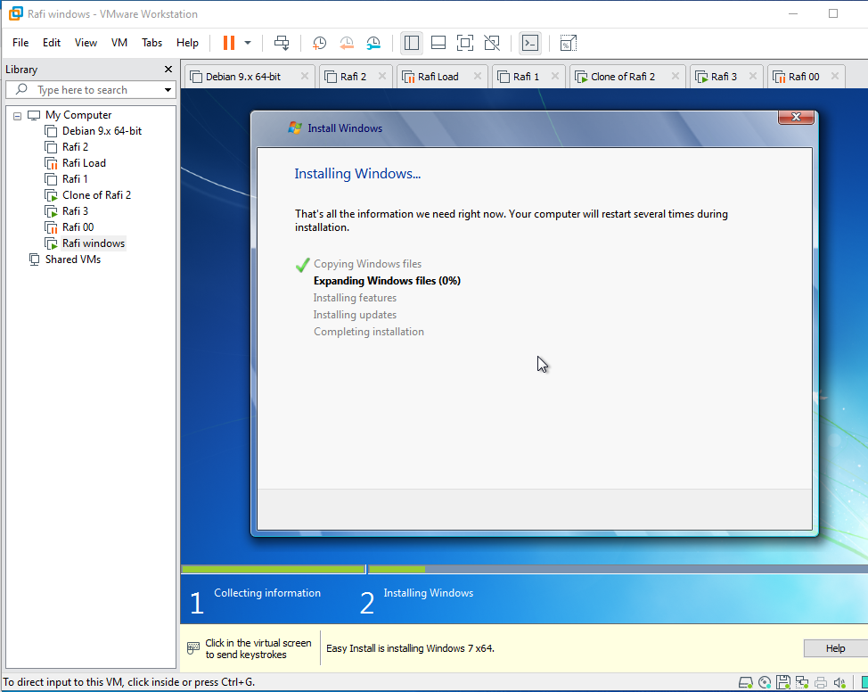Click the floppy drive status bar icon
This screenshot has height=692, width=868.
[782, 682]
